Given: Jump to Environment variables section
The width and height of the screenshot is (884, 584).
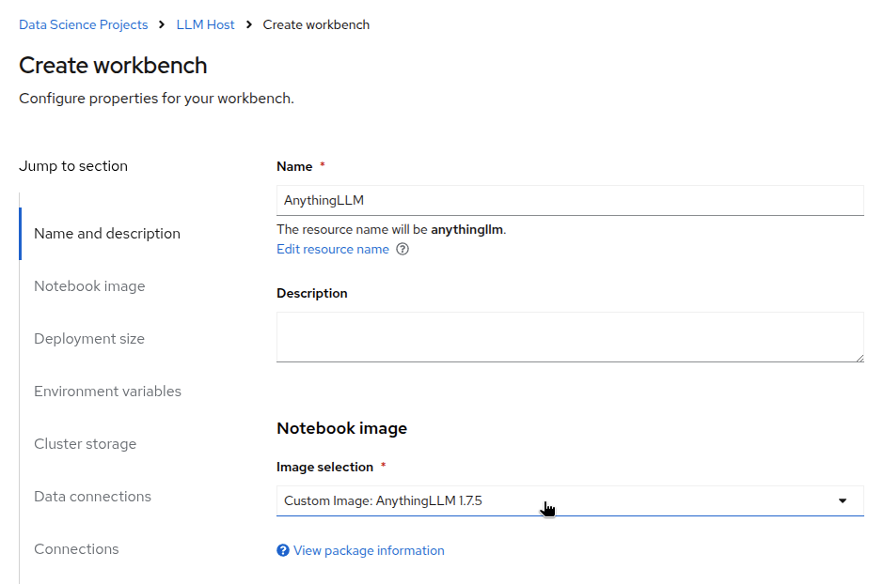Looking at the screenshot, I should point(108,391).
